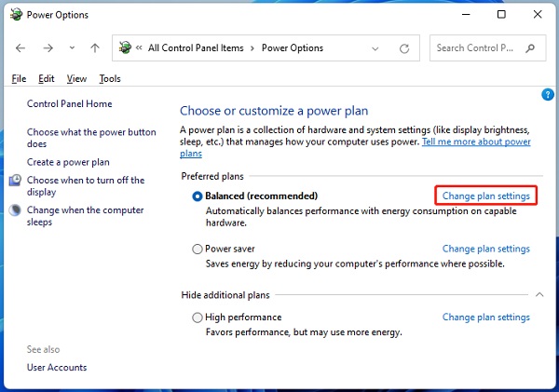The image size is (559, 392).
Task: Go back using the back arrow
Action: click(x=20, y=47)
